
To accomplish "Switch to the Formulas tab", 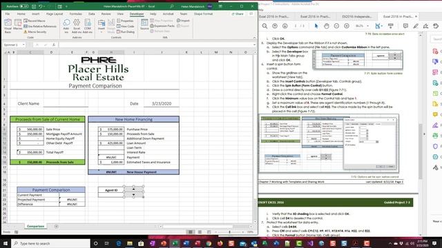I will click(x=75, y=14).
